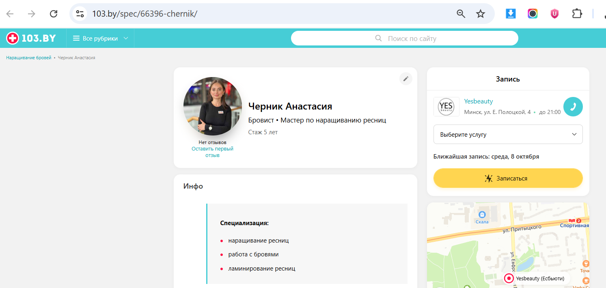
Task: Focus the Поиск по сайту search field
Action: tap(405, 39)
